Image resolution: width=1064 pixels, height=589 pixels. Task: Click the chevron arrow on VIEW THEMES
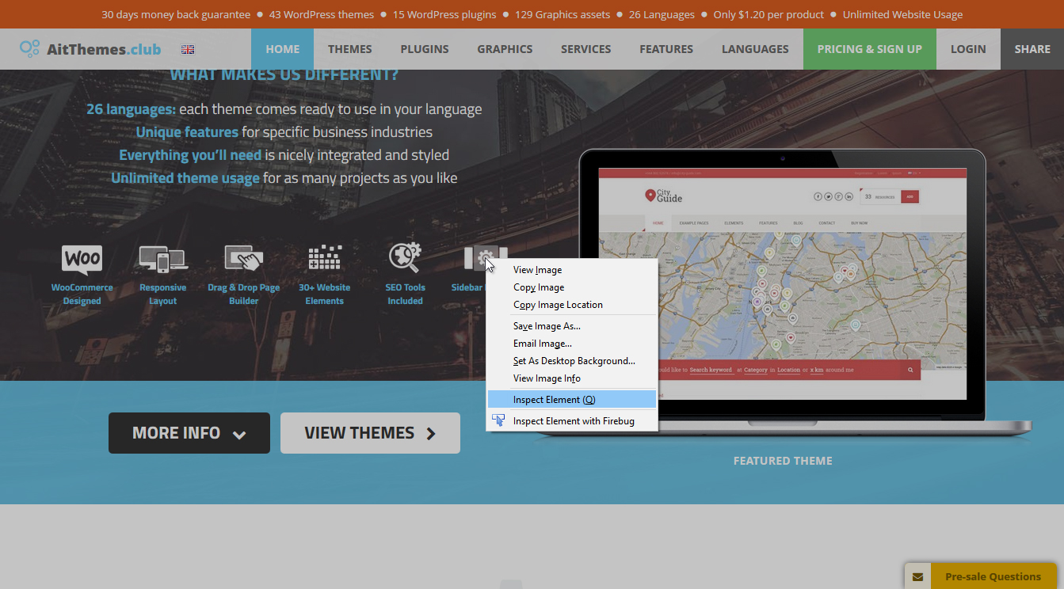[431, 434]
